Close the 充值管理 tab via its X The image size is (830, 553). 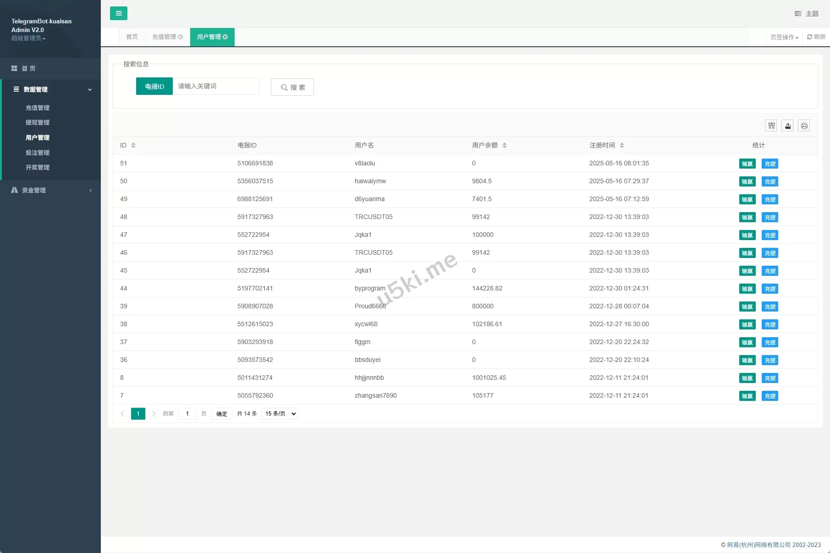click(181, 37)
